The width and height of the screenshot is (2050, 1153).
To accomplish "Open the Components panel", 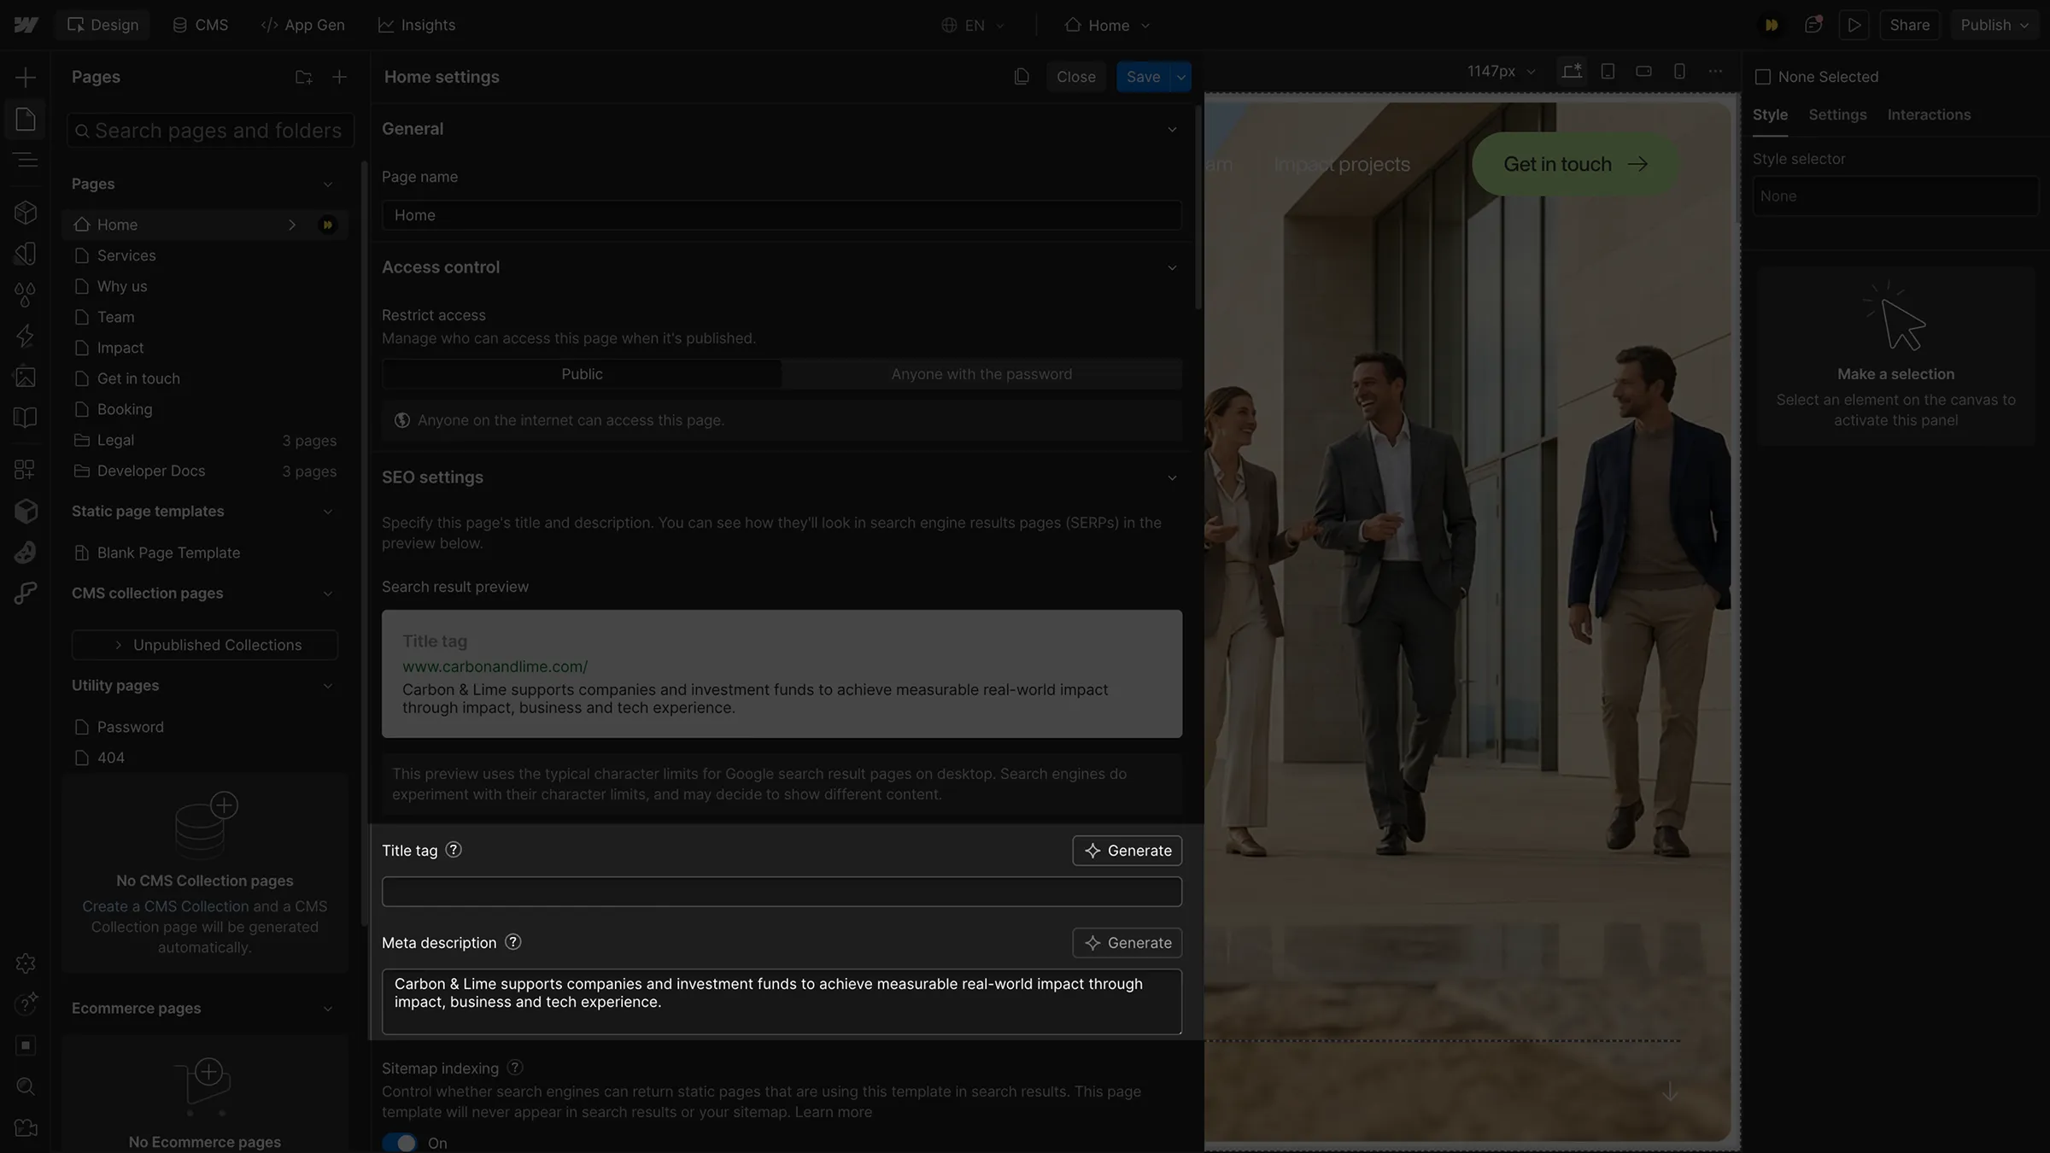I will (26, 212).
